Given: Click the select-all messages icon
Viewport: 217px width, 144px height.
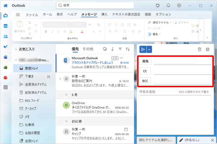Looking at the screenshot, I should (105, 49).
